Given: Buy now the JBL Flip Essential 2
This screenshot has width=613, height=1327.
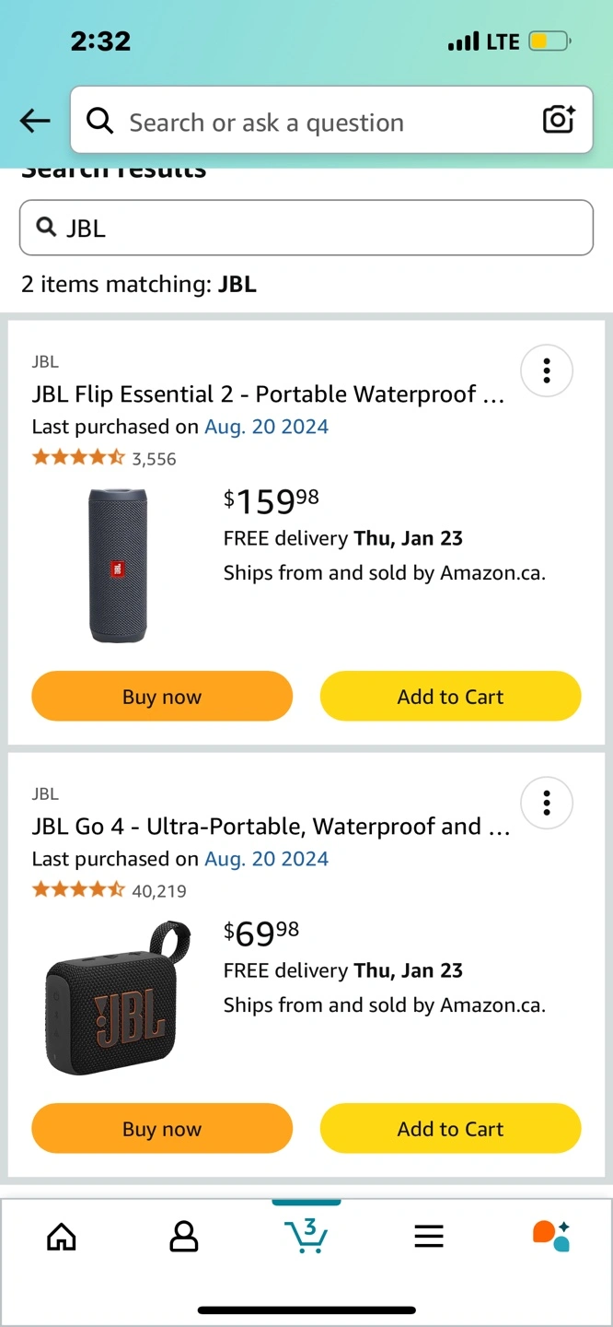Looking at the screenshot, I should (162, 697).
